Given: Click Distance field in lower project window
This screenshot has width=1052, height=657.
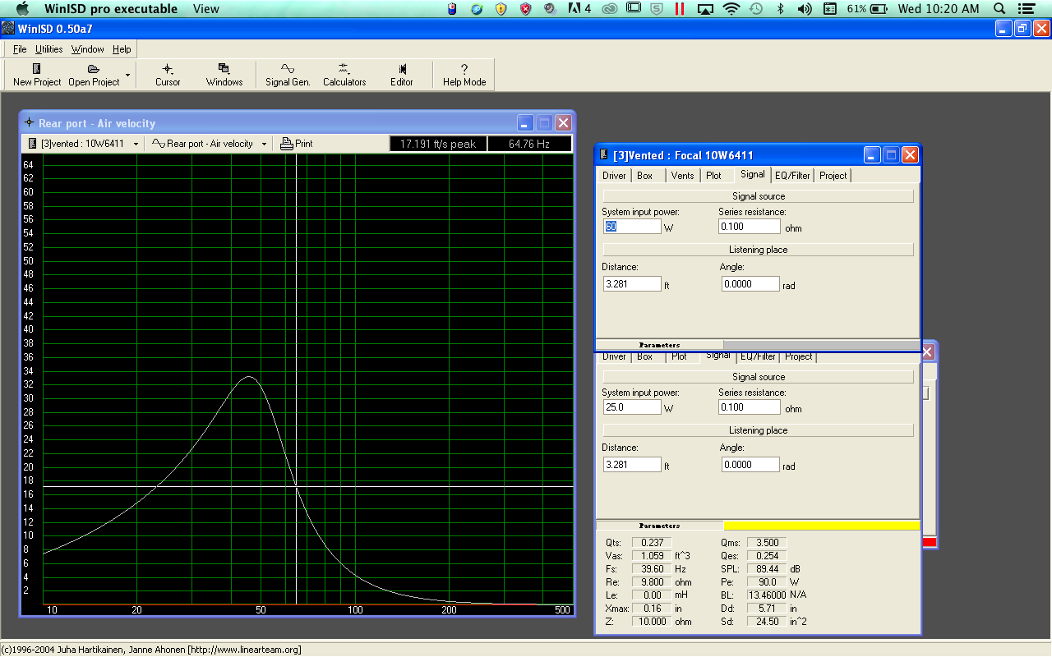Looking at the screenshot, I should 632,464.
